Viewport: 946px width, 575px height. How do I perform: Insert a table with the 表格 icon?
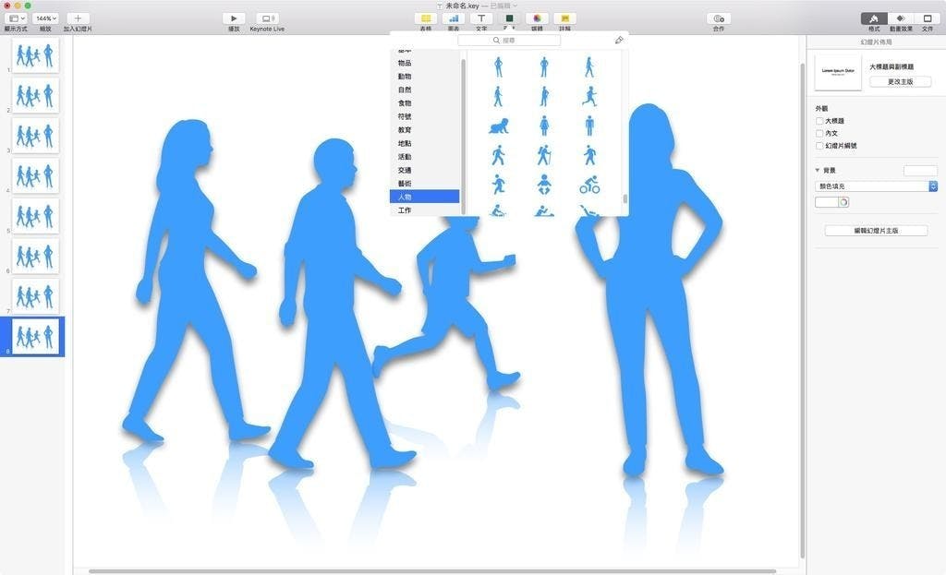click(x=426, y=18)
